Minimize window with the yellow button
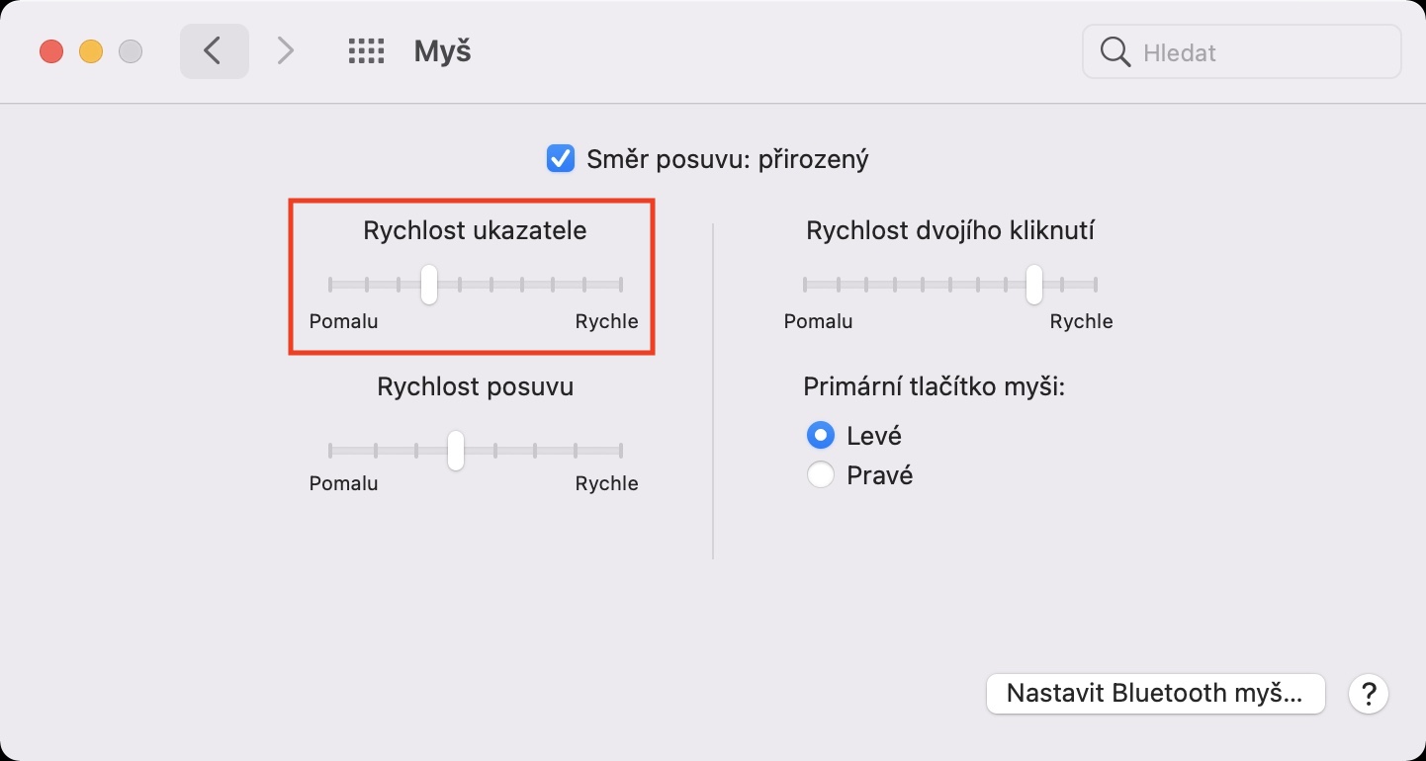Screen dimensions: 1426x761 (91, 51)
